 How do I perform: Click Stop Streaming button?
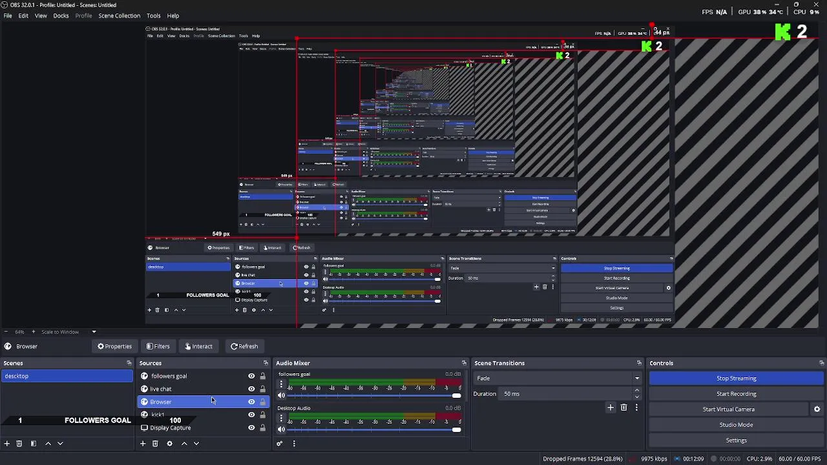pos(736,378)
